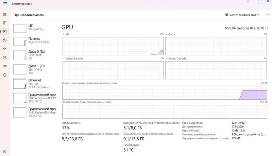Expand the Video Encode graph dropdown

[x=73, y=58]
